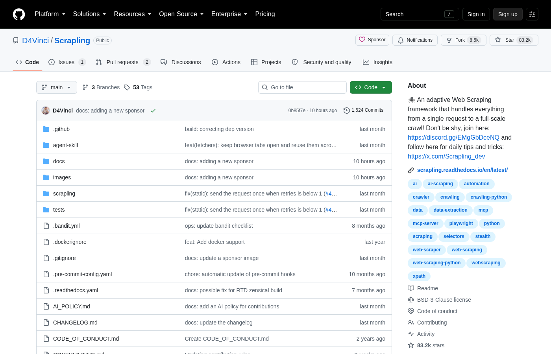The height and width of the screenshot is (354, 551).
Task: Expand the Resources menu
Action: (133, 14)
